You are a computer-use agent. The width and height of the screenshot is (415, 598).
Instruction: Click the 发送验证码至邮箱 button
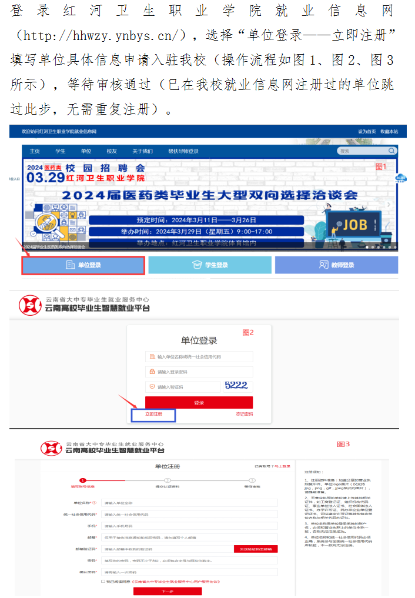256,549
